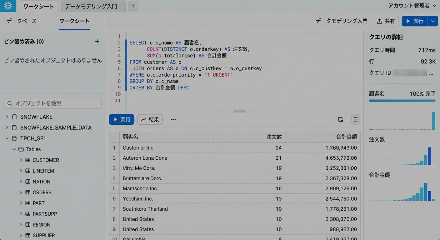
Task: Add a pinned object with the plus icon
Action: (97, 42)
